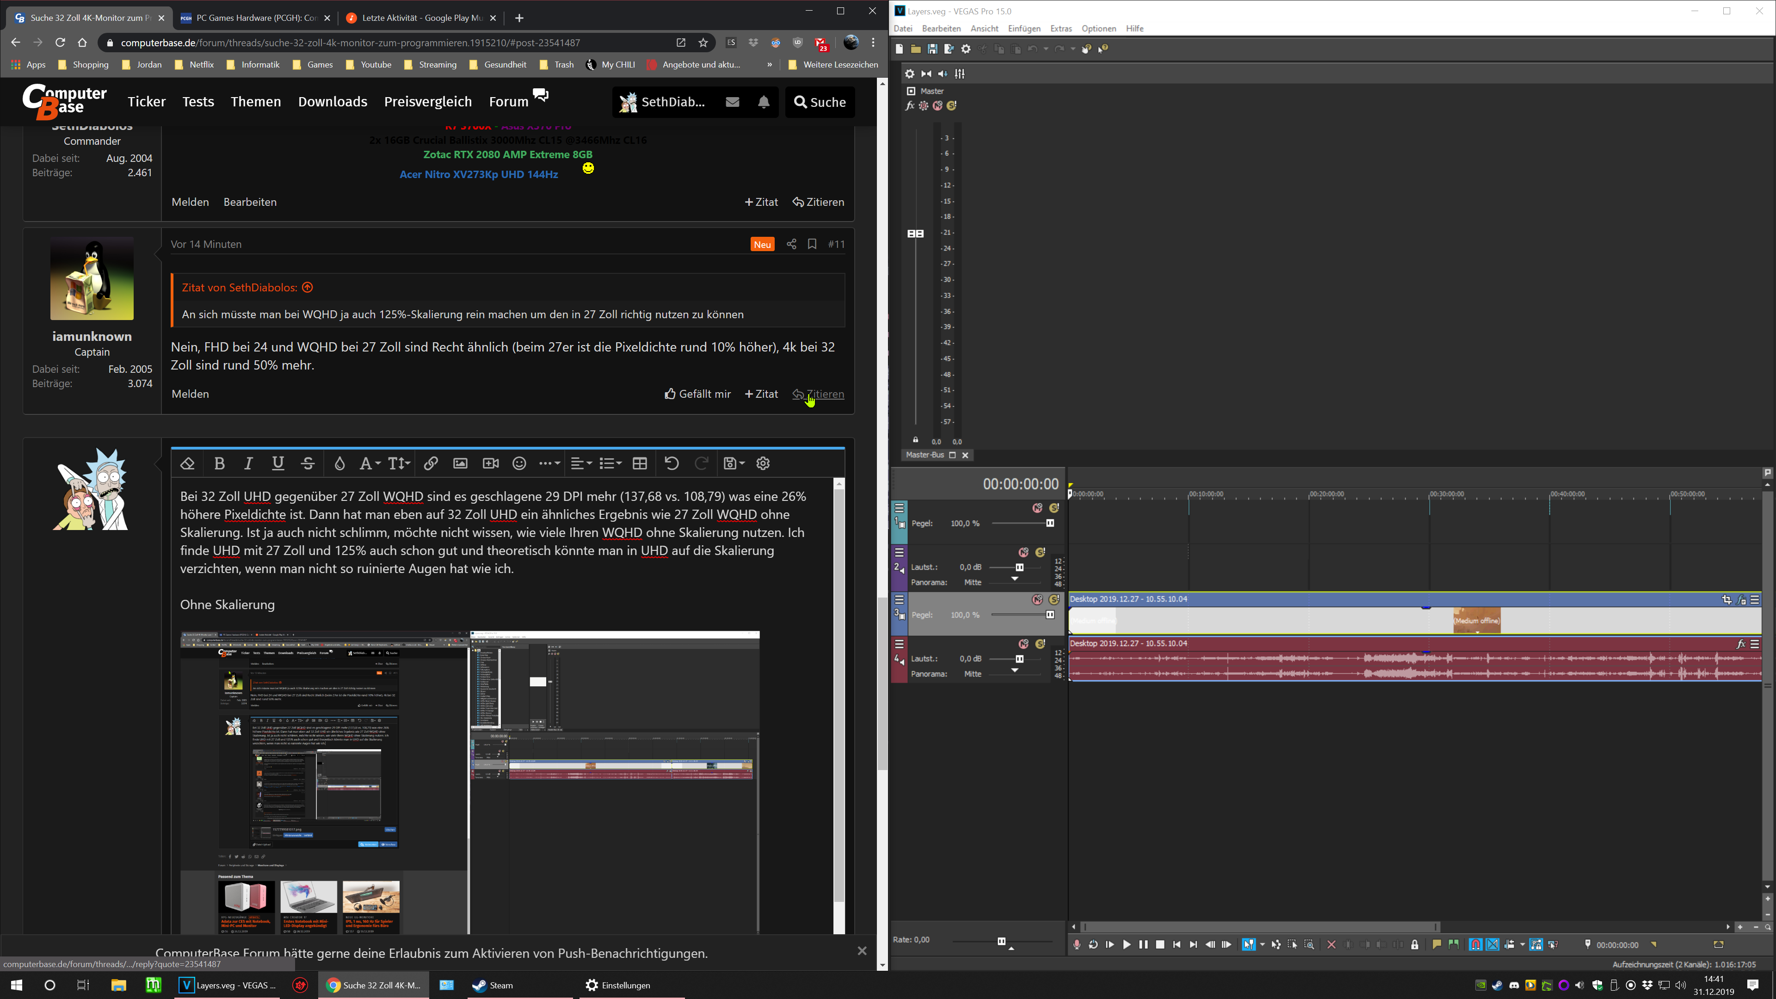Click Zitieren on iamunknown's post
This screenshot has height=999, width=1776.
click(x=818, y=395)
